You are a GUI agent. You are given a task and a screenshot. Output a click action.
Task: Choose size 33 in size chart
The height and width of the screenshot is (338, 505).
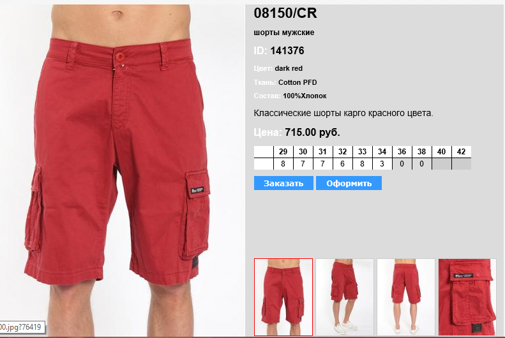click(363, 152)
